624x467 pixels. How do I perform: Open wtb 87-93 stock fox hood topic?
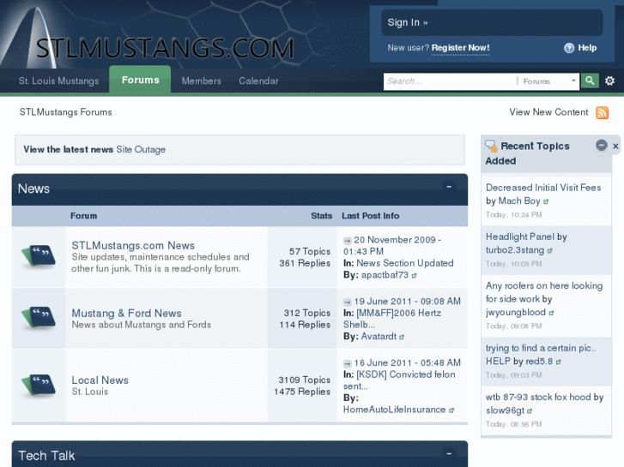(x=538, y=398)
